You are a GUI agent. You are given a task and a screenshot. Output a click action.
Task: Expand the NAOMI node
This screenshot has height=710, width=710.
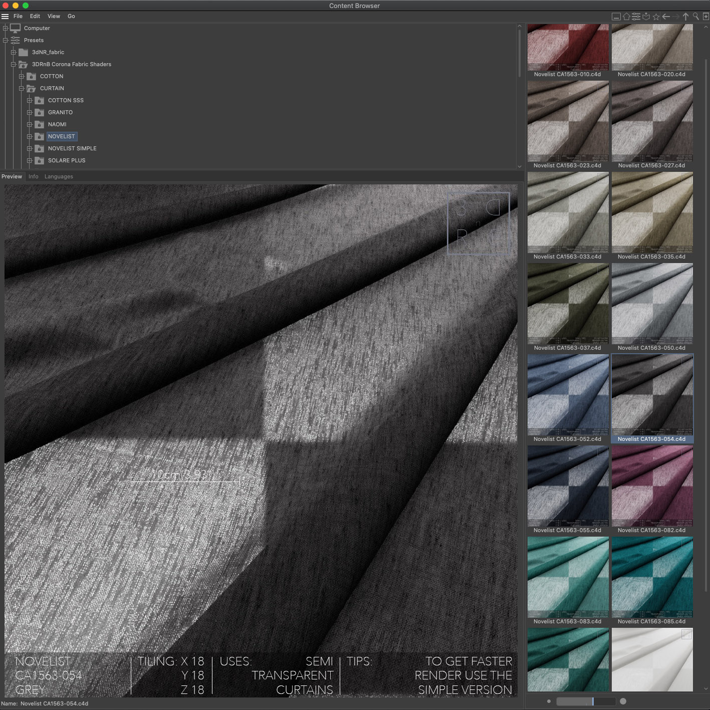pyautogui.click(x=30, y=125)
